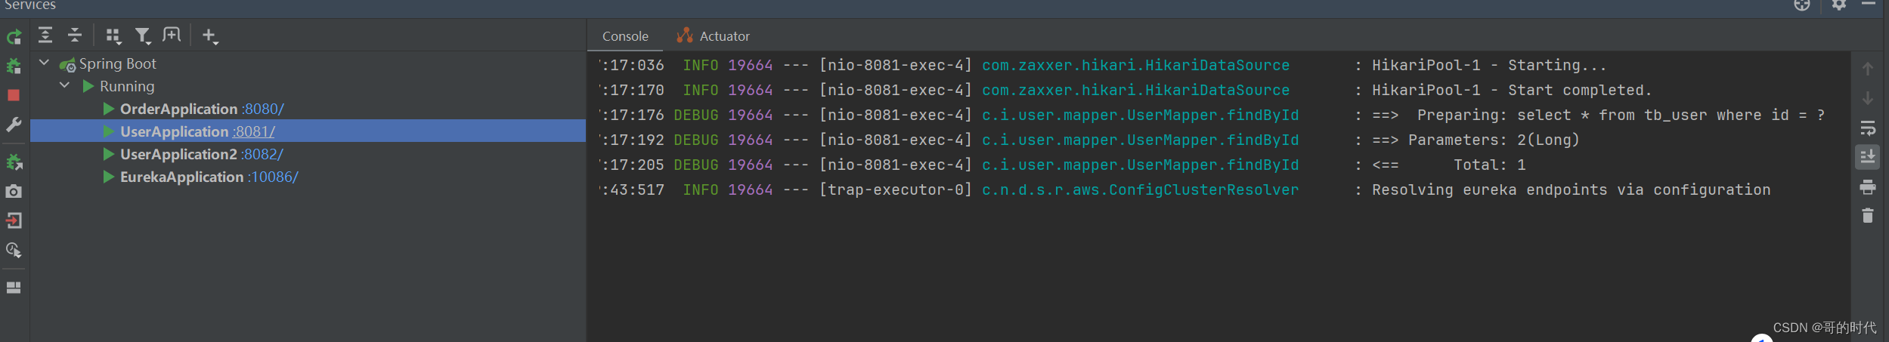The image size is (1889, 342).
Task: Click the printer icon beside console
Action: 1867,186
